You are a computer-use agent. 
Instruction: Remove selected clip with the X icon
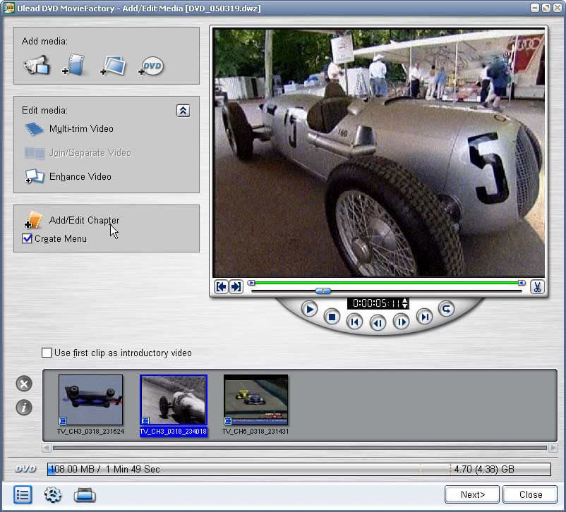point(24,384)
